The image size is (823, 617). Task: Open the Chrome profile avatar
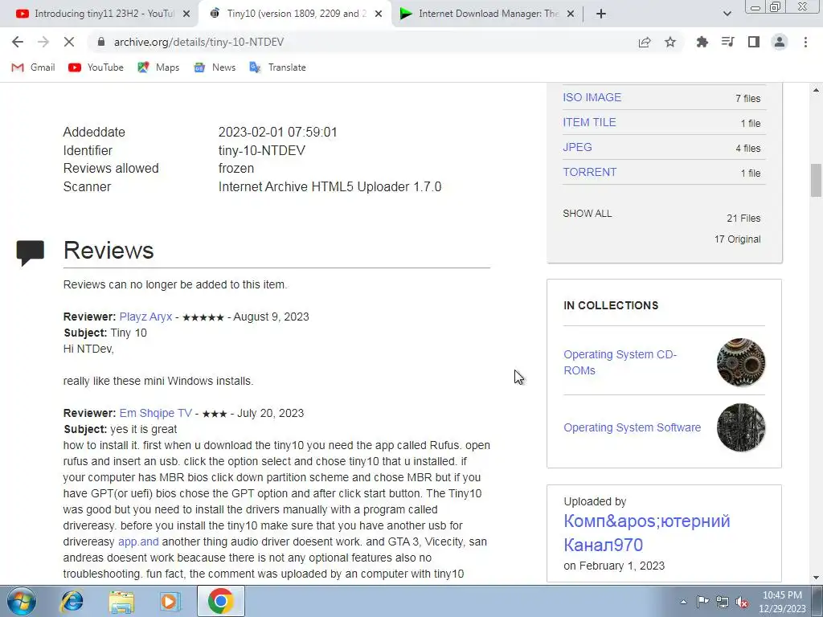pyautogui.click(x=780, y=42)
